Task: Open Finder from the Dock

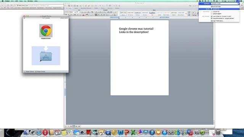Action: [x=26, y=132]
